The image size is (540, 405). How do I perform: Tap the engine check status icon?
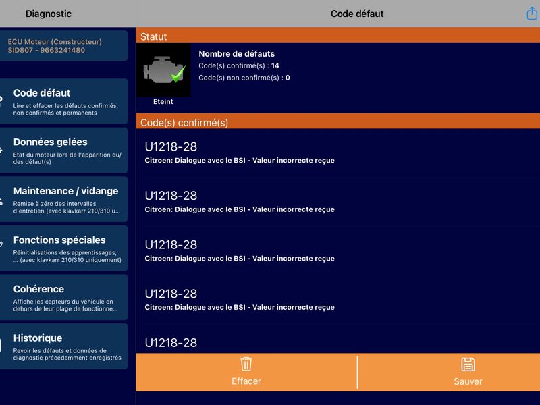click(163, 70)
